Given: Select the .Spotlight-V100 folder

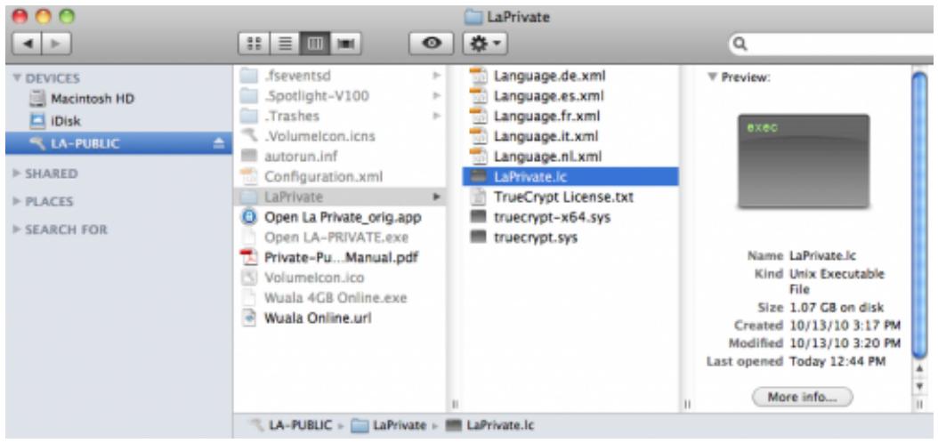Looking at the screenshot, I should [x=340, y=96].
